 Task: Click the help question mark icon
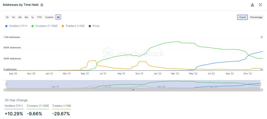(42, 5)
